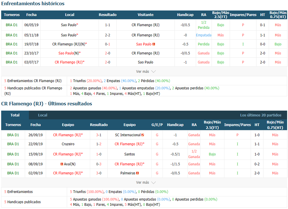Click HT score 0-2 on Avaí row

point(257,164)
